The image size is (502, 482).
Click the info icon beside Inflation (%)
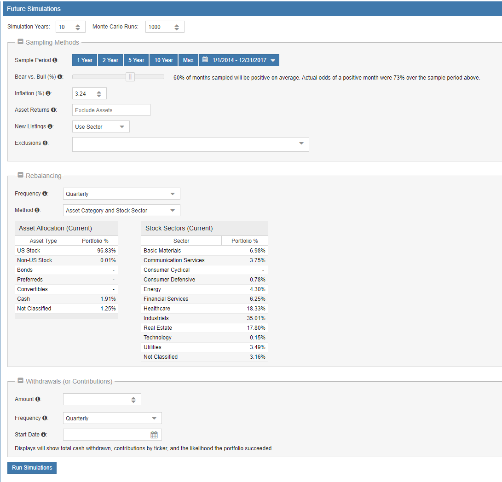[x=49, y=93]
